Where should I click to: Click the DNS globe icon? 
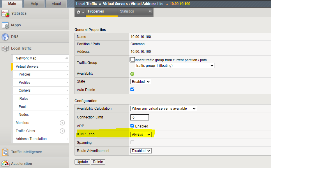click(x=5, y=37)
